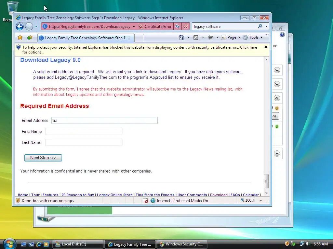Open the Favorites Center star icon
This screenshot has height=249, width=333.
(x=20, y=38)
